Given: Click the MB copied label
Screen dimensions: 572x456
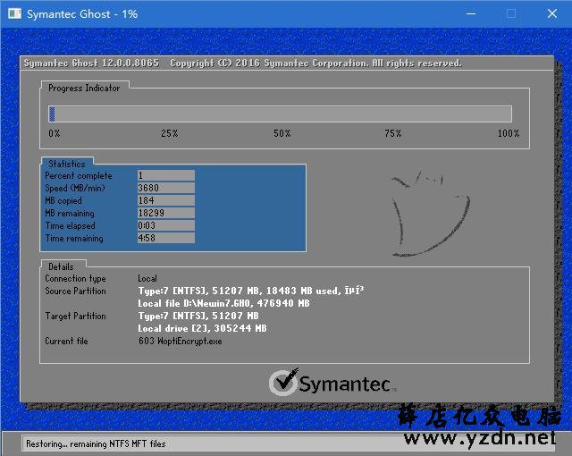Looking at the screenshot, I should [x=63, y=201].
